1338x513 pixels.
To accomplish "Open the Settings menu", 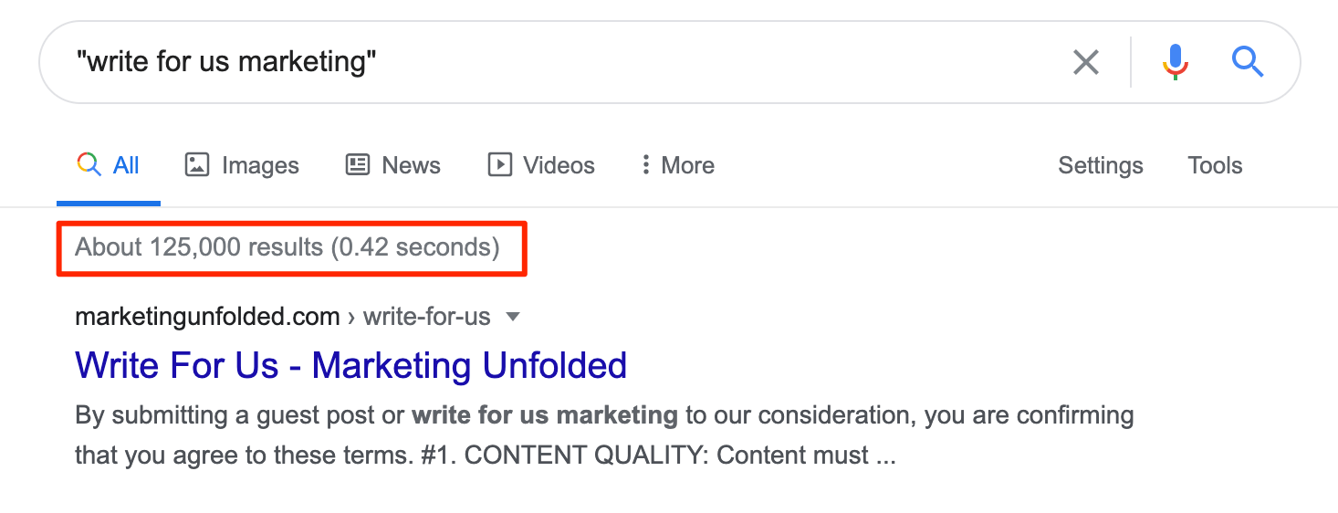I will 1100,165.
